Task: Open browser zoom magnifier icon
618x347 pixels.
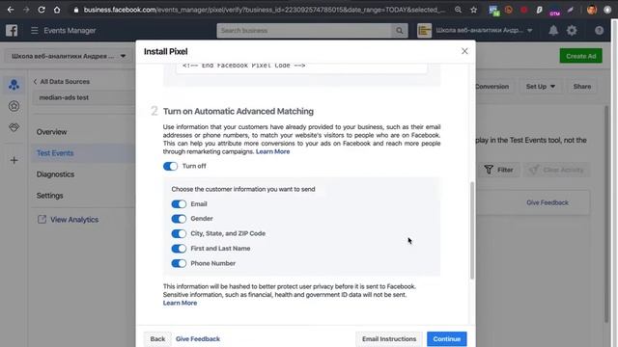Action: tap(458, 10)
